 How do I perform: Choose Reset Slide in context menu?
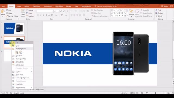[22, 75]
